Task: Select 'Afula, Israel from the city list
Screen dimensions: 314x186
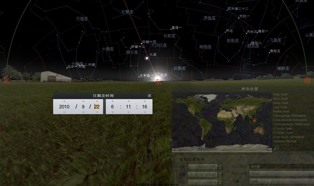Action: pyautogui.click(x=280, y=94)
